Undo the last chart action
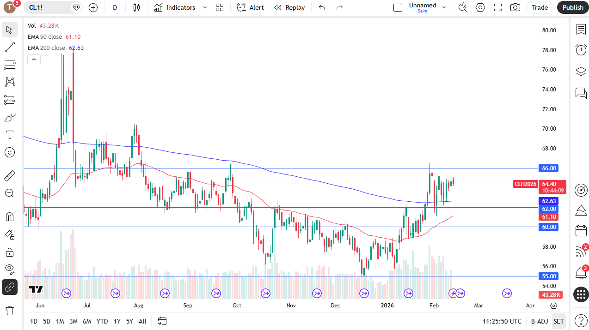This screenshot has width=589, height=330. pos(322,7)
